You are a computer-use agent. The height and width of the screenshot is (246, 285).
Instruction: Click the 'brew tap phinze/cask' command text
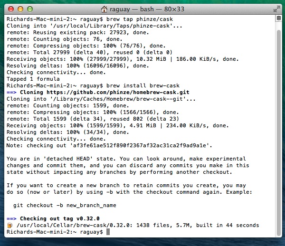click(x=140, y=19)
